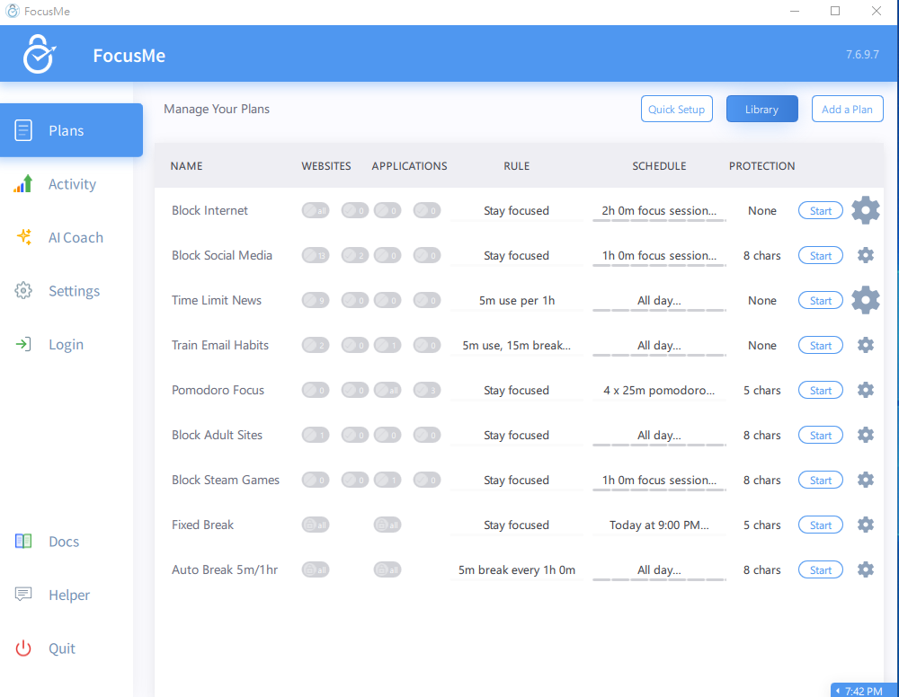Open the schedule field for Block Internet
The width and height of the screenshot is (899, 697).
click(659, 211)
